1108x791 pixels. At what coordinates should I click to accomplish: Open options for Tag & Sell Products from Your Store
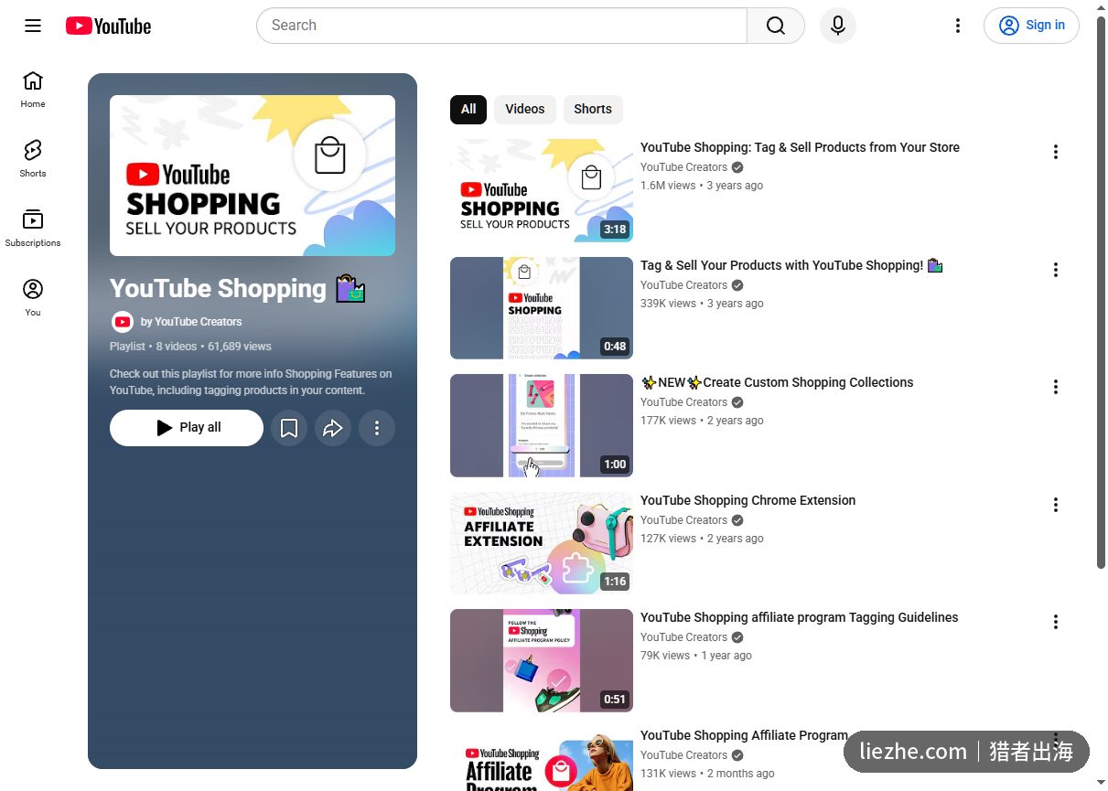click(1056, 152)
